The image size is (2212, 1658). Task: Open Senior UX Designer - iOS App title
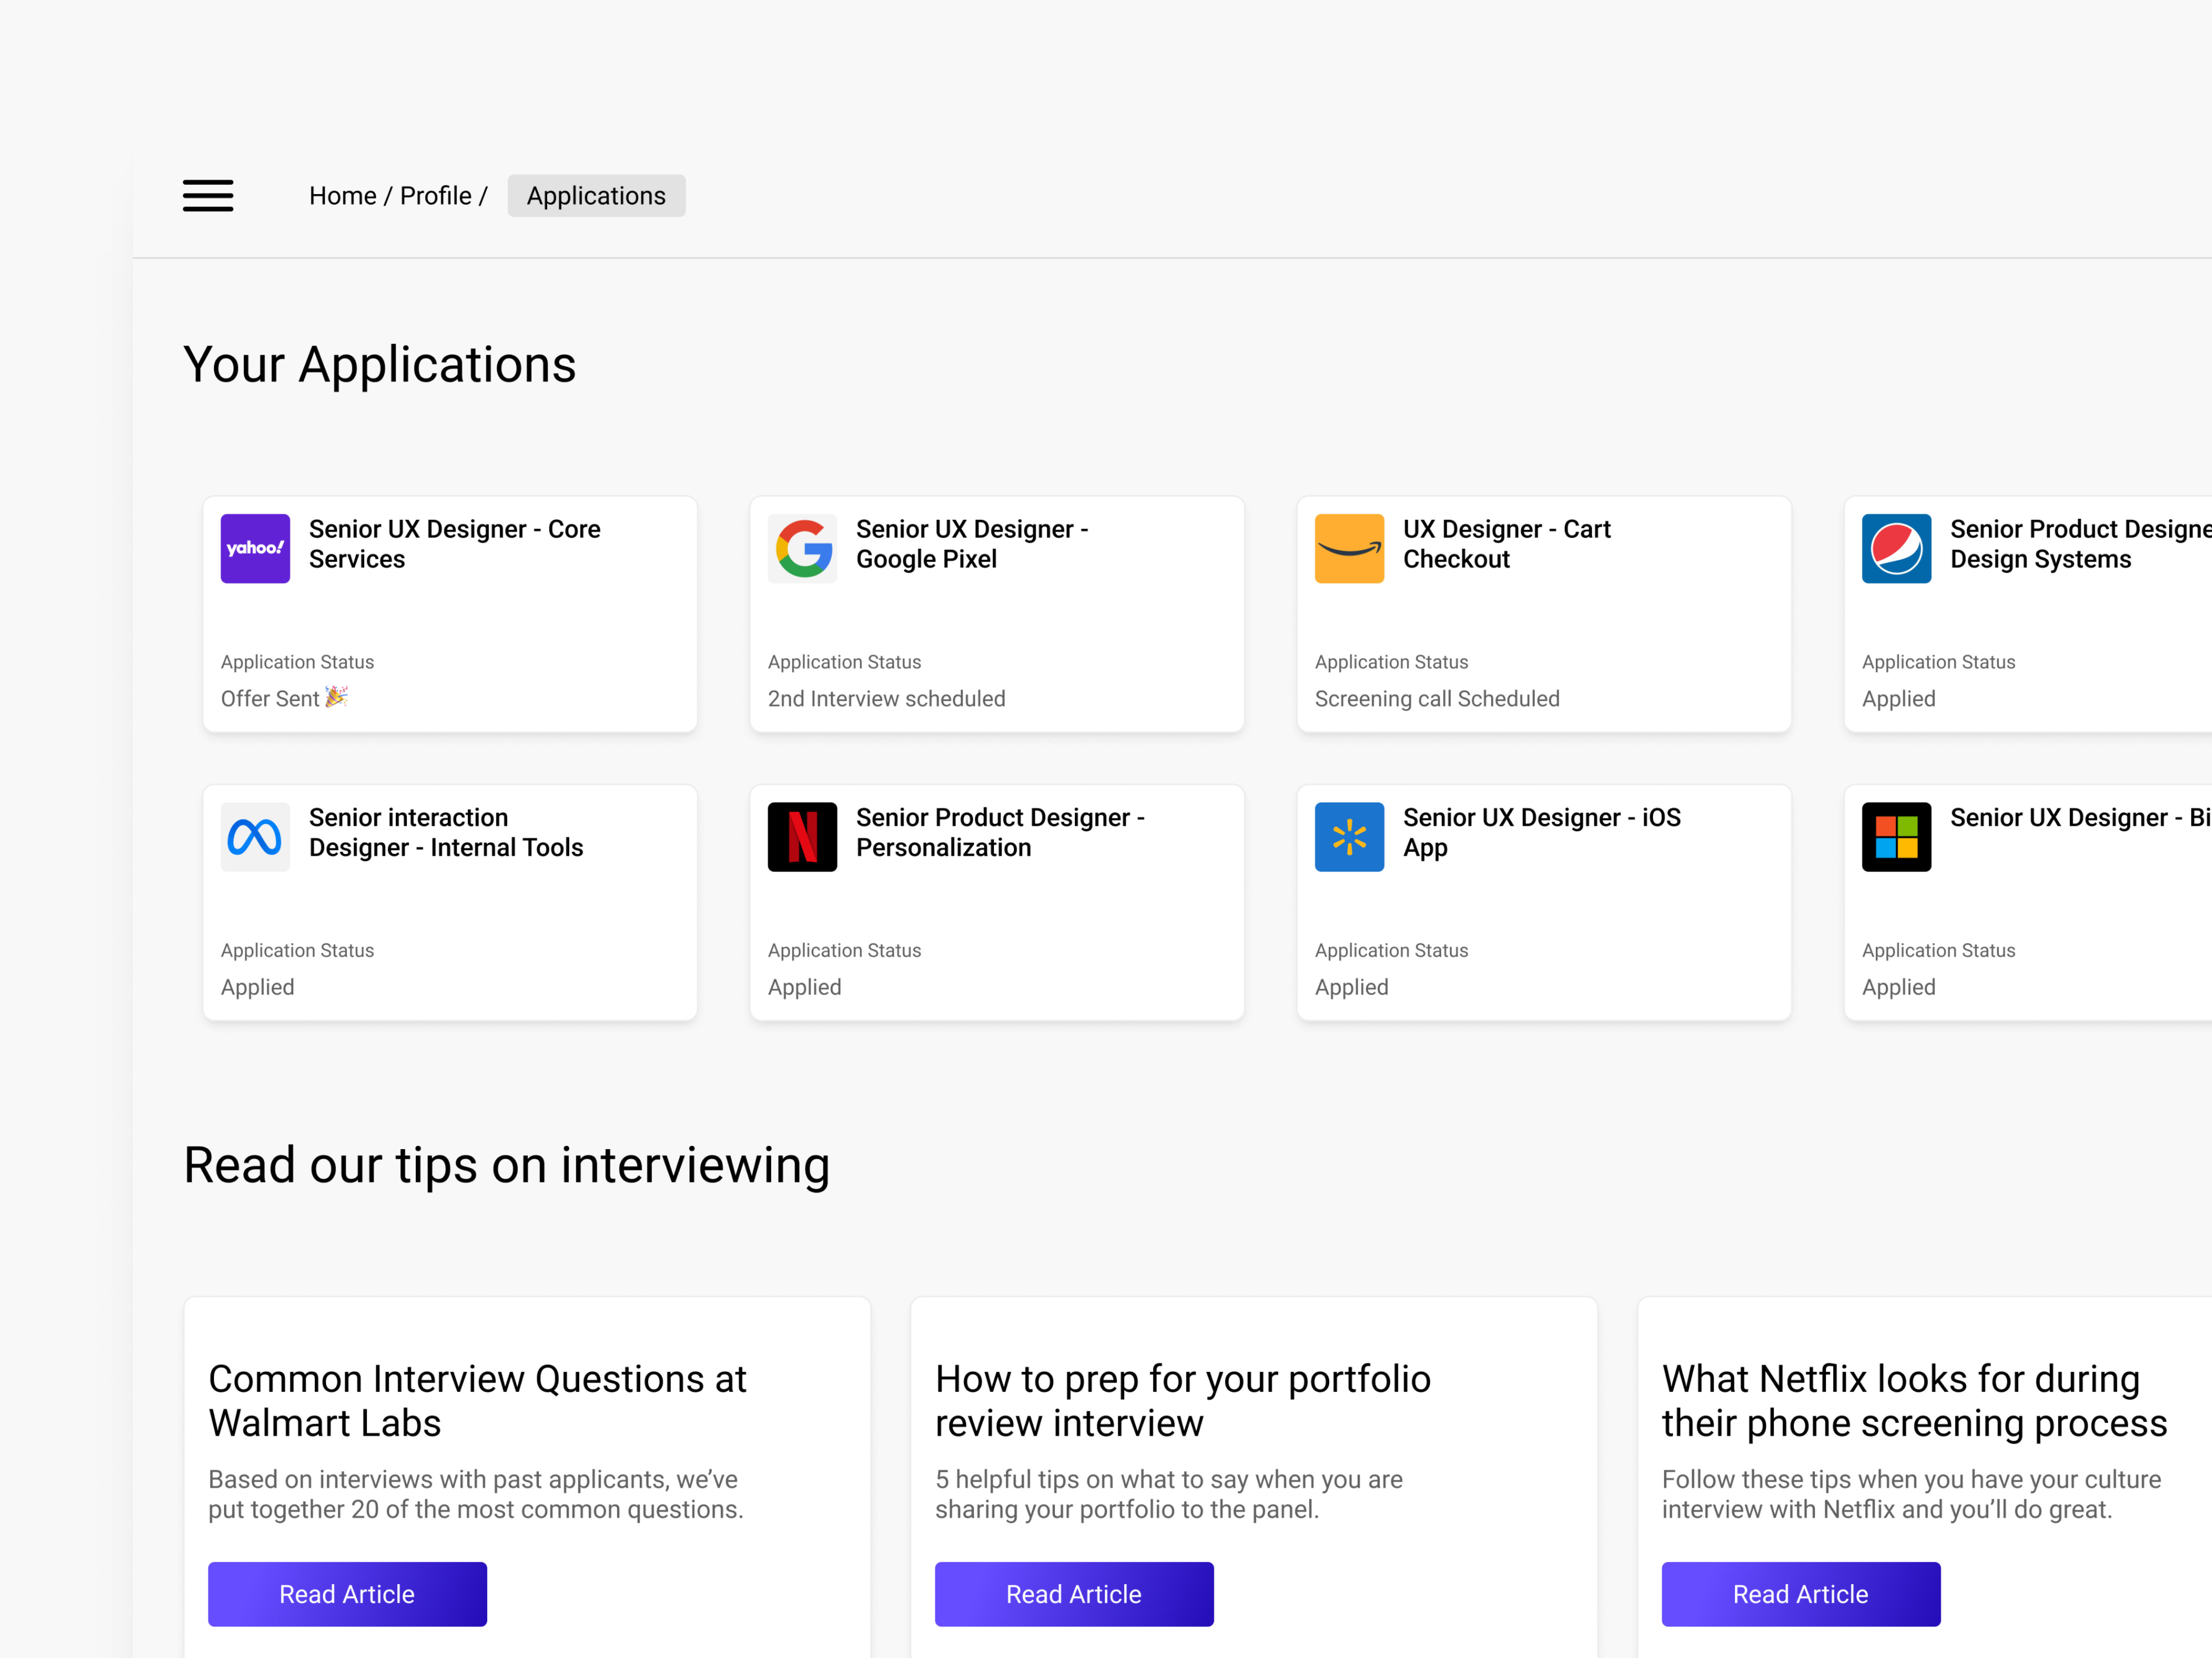pyautogui.click(x=1542, y=832)
